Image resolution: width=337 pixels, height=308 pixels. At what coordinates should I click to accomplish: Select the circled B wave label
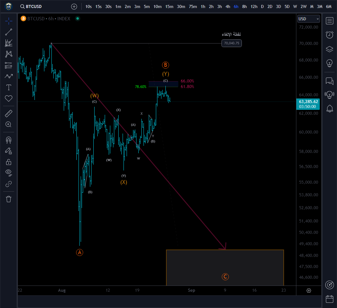pyautogui.click(x=165, y=65)
